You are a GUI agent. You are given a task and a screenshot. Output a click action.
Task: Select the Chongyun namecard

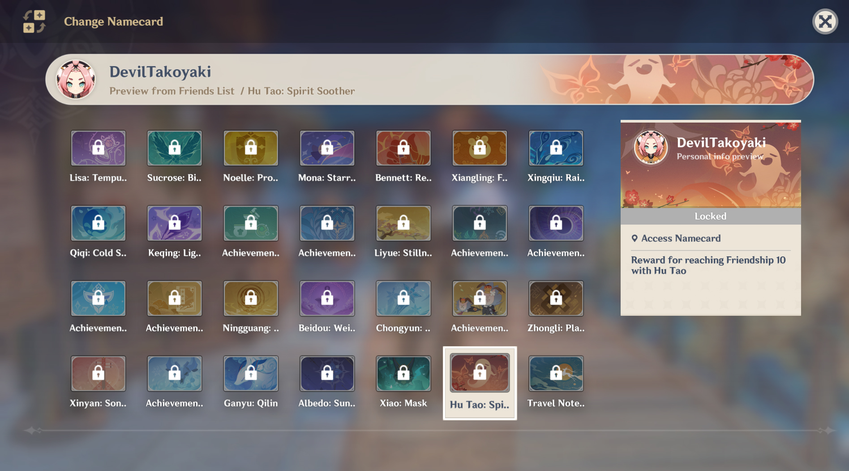(x=403, y=298)
